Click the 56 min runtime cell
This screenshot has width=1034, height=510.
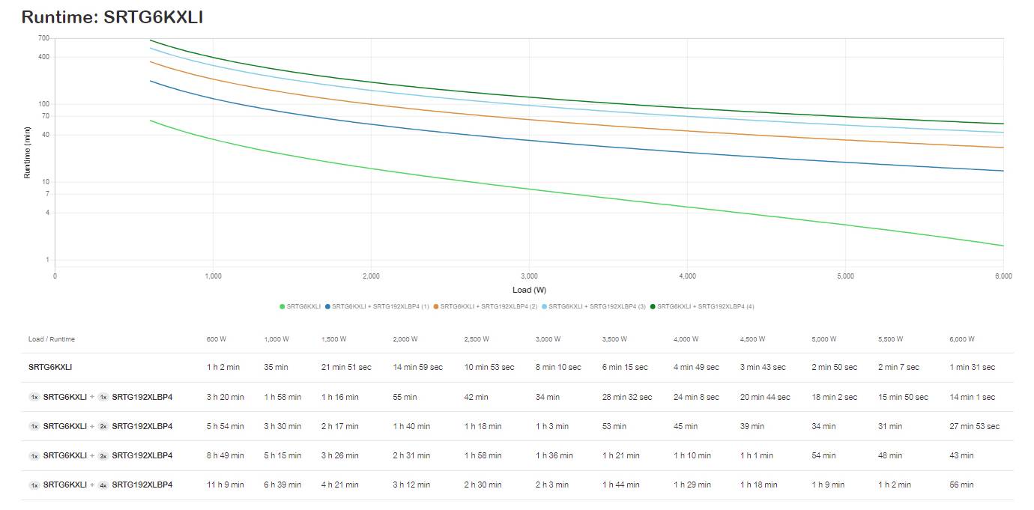tap(961, 485)
